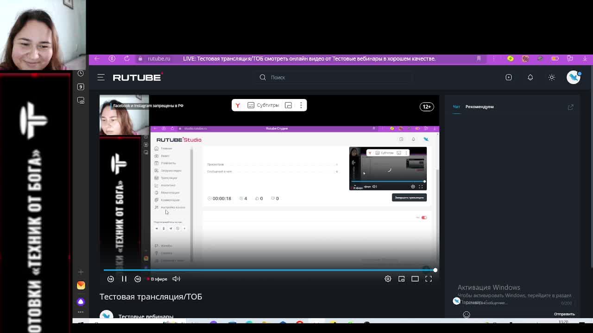Open the player settings gear
This screenshot has width=593, height=333.
(388, 279)
